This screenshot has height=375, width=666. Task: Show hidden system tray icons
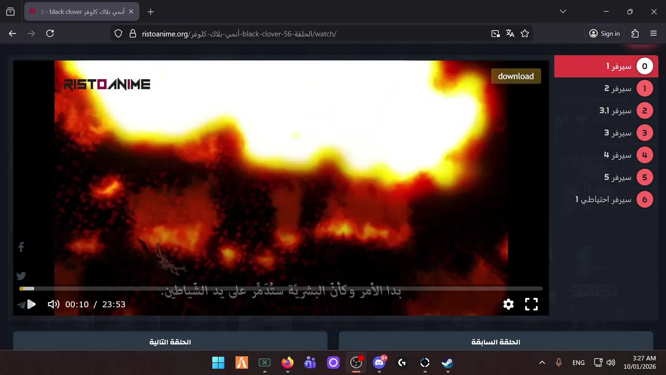542,362
